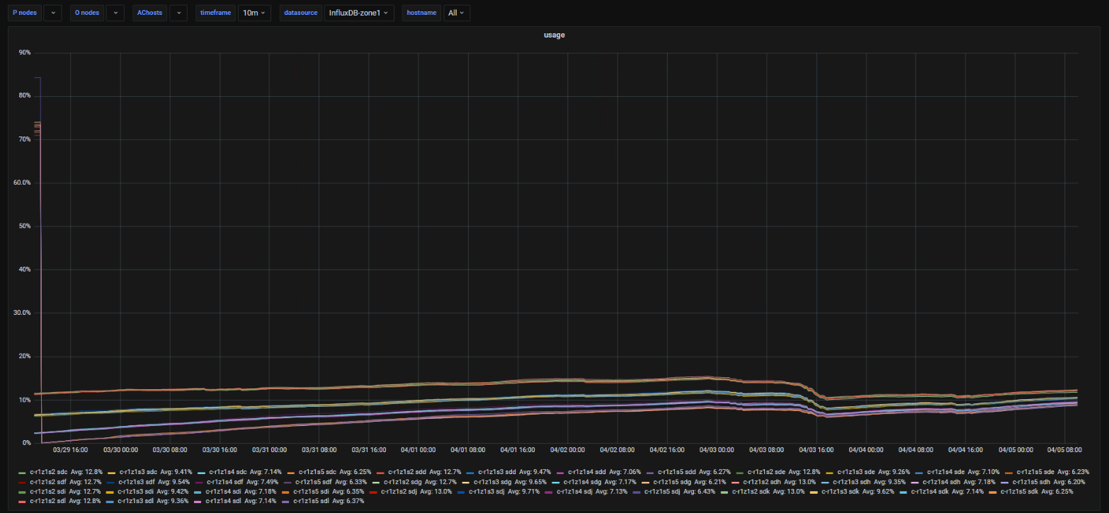Click the datasource variable label
Viewport: 1109px width, 513px height.
point(300,13)
